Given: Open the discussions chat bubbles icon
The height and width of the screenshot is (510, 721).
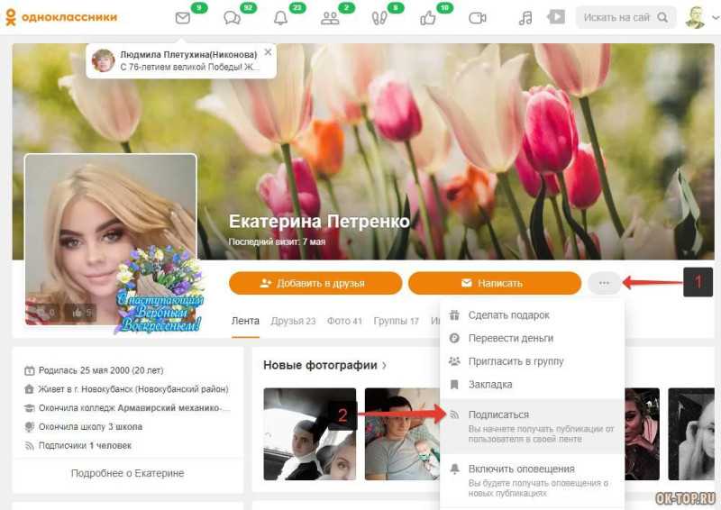Looking at the screenshot, I should pos(232,18).
